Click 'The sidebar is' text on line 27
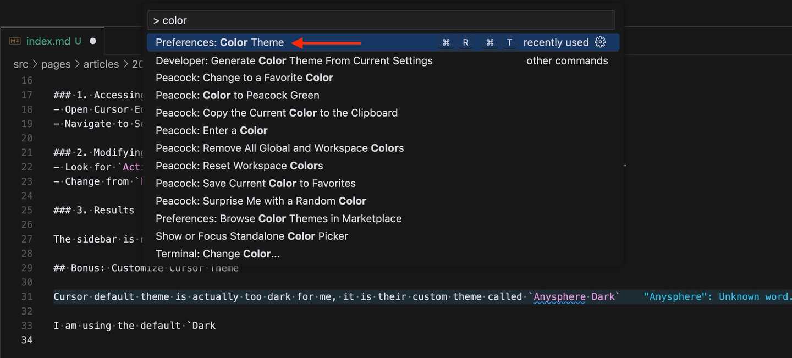The width and height of the screenshot is (792, 358). (94, 239)
